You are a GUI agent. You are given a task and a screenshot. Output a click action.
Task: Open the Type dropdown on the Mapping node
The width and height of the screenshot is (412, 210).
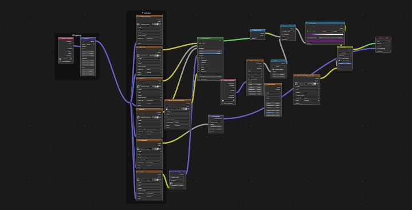point(91,44)
